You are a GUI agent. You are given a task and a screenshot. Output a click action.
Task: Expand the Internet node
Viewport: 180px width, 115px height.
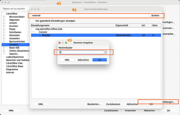[x=4, y=73]
